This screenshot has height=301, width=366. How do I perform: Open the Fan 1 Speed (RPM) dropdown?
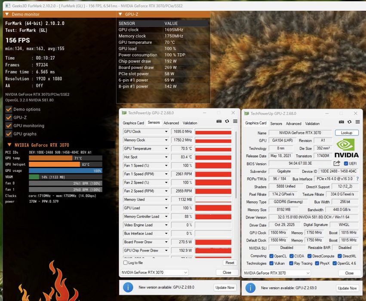(x=166, y=174)
